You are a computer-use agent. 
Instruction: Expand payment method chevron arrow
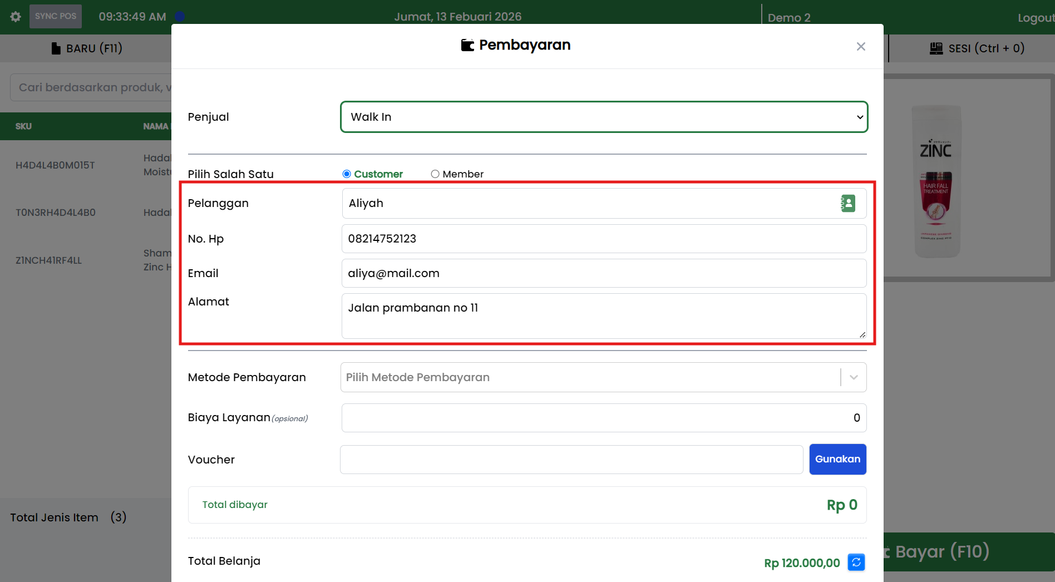854,377
